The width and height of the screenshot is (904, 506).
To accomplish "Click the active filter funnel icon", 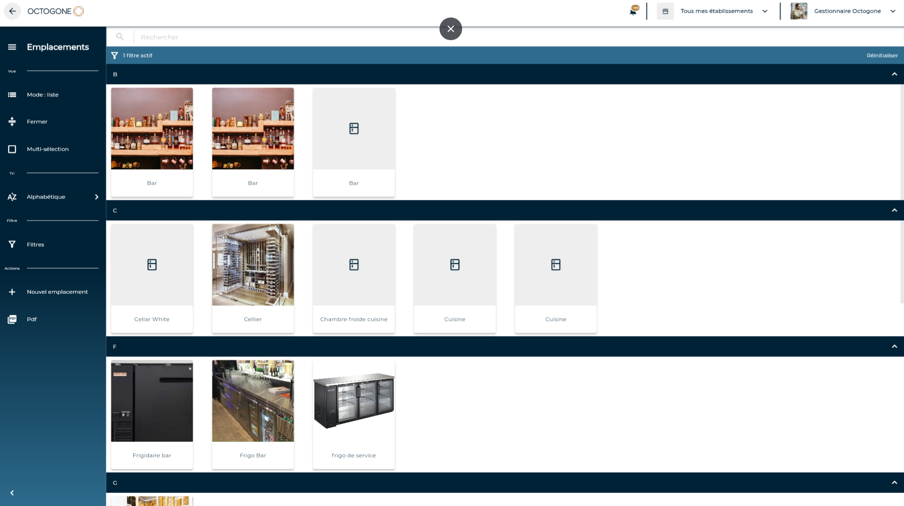I will (114, 55).
